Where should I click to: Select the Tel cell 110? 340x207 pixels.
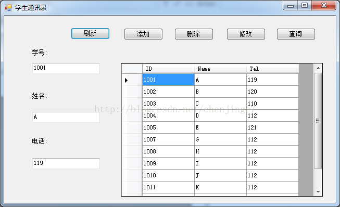[272, 103]
